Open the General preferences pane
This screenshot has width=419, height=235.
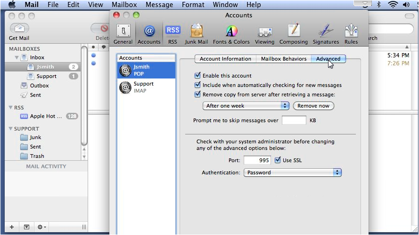(x=123, y=34)
